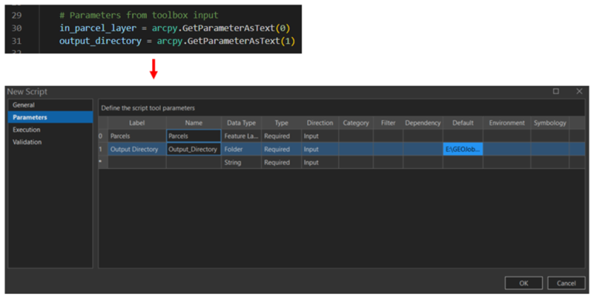Select the Output Directory label cell

click(x=137, y=150)
